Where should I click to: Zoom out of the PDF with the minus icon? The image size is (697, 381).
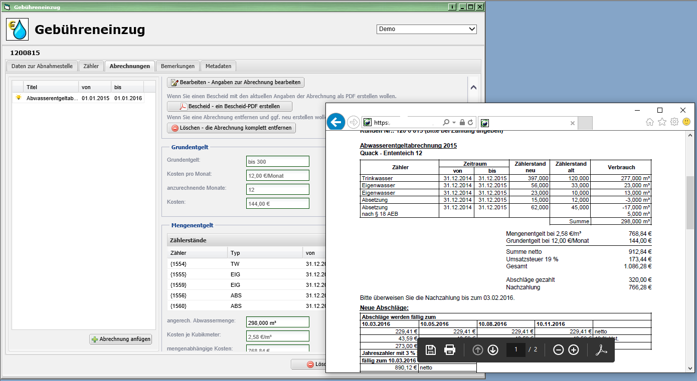pyautogui.click(x=558, y=350)
